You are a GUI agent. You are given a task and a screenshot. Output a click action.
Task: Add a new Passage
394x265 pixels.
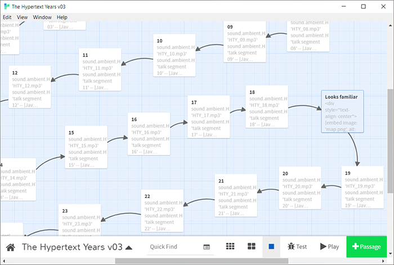(x=366, y=246)
